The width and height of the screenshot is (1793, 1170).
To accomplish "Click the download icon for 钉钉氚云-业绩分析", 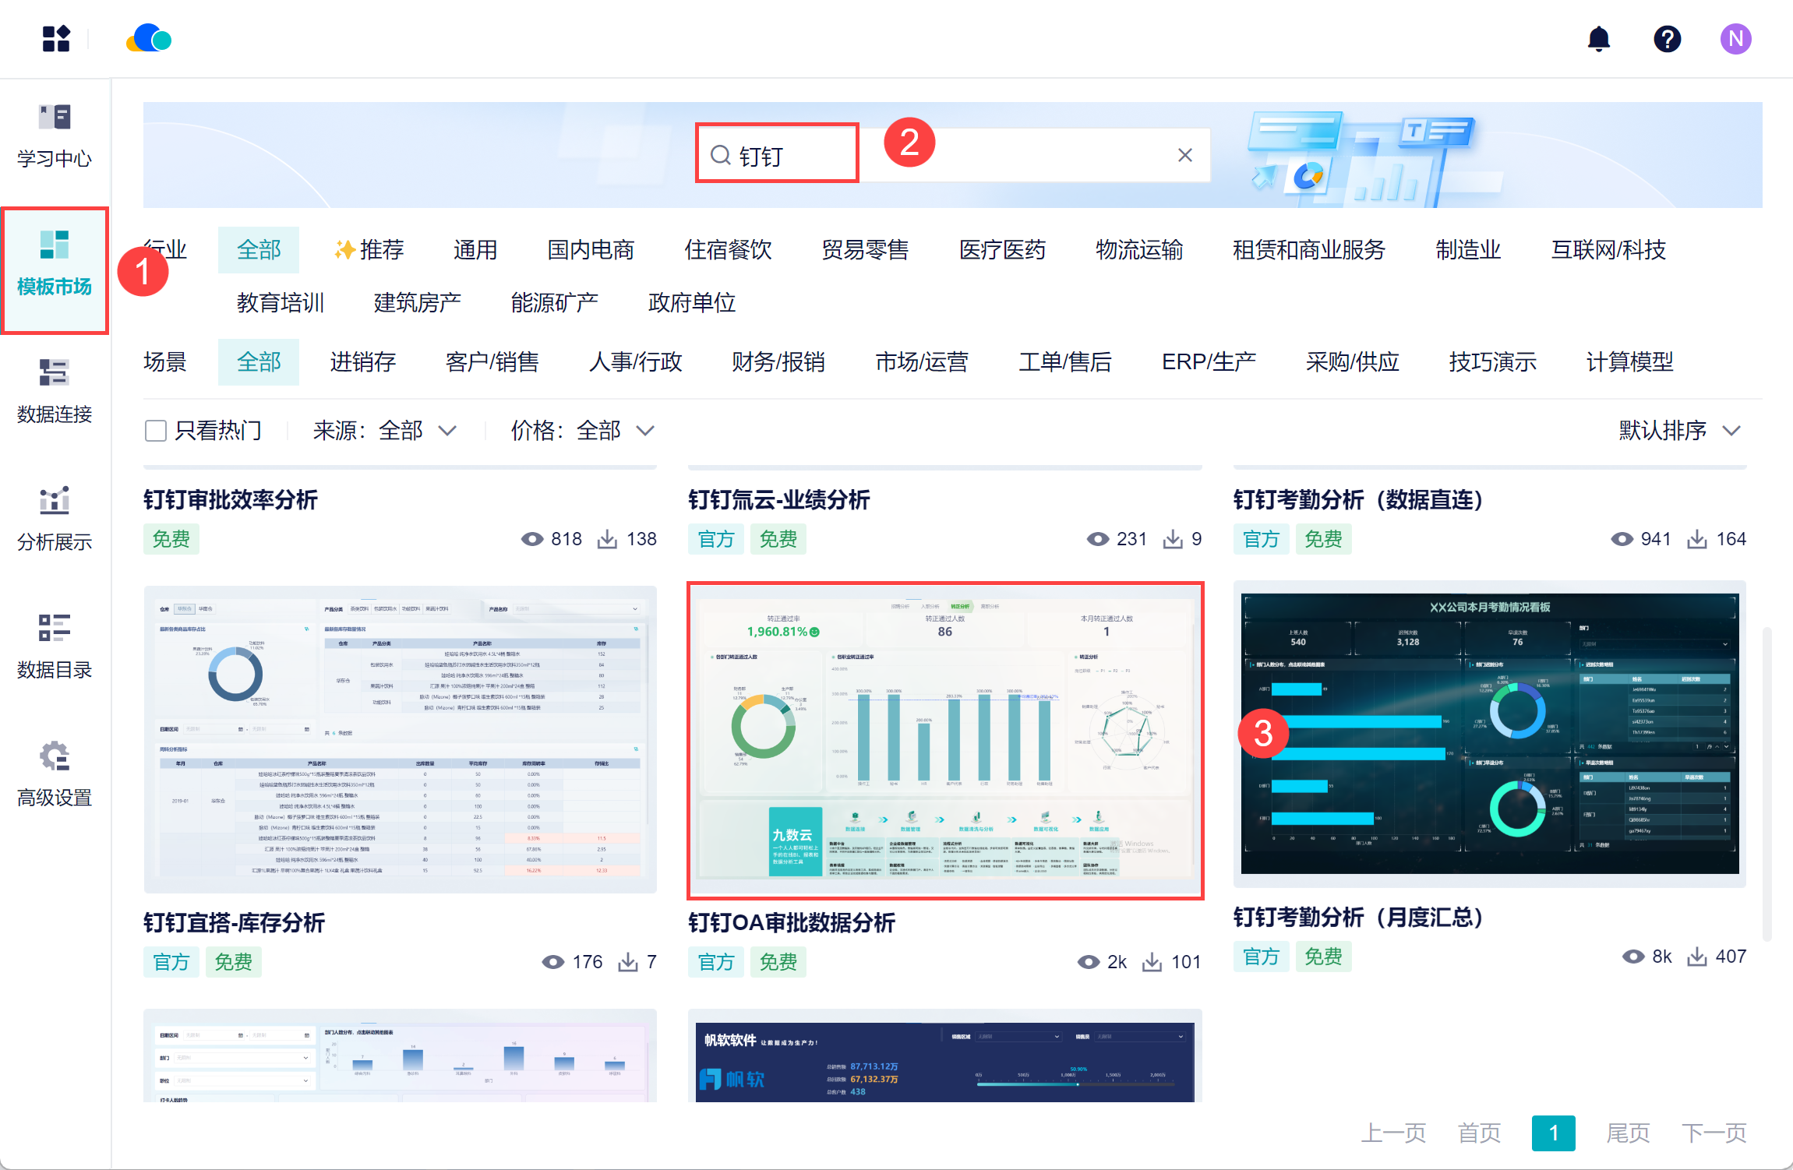I will pos(1173,539).
